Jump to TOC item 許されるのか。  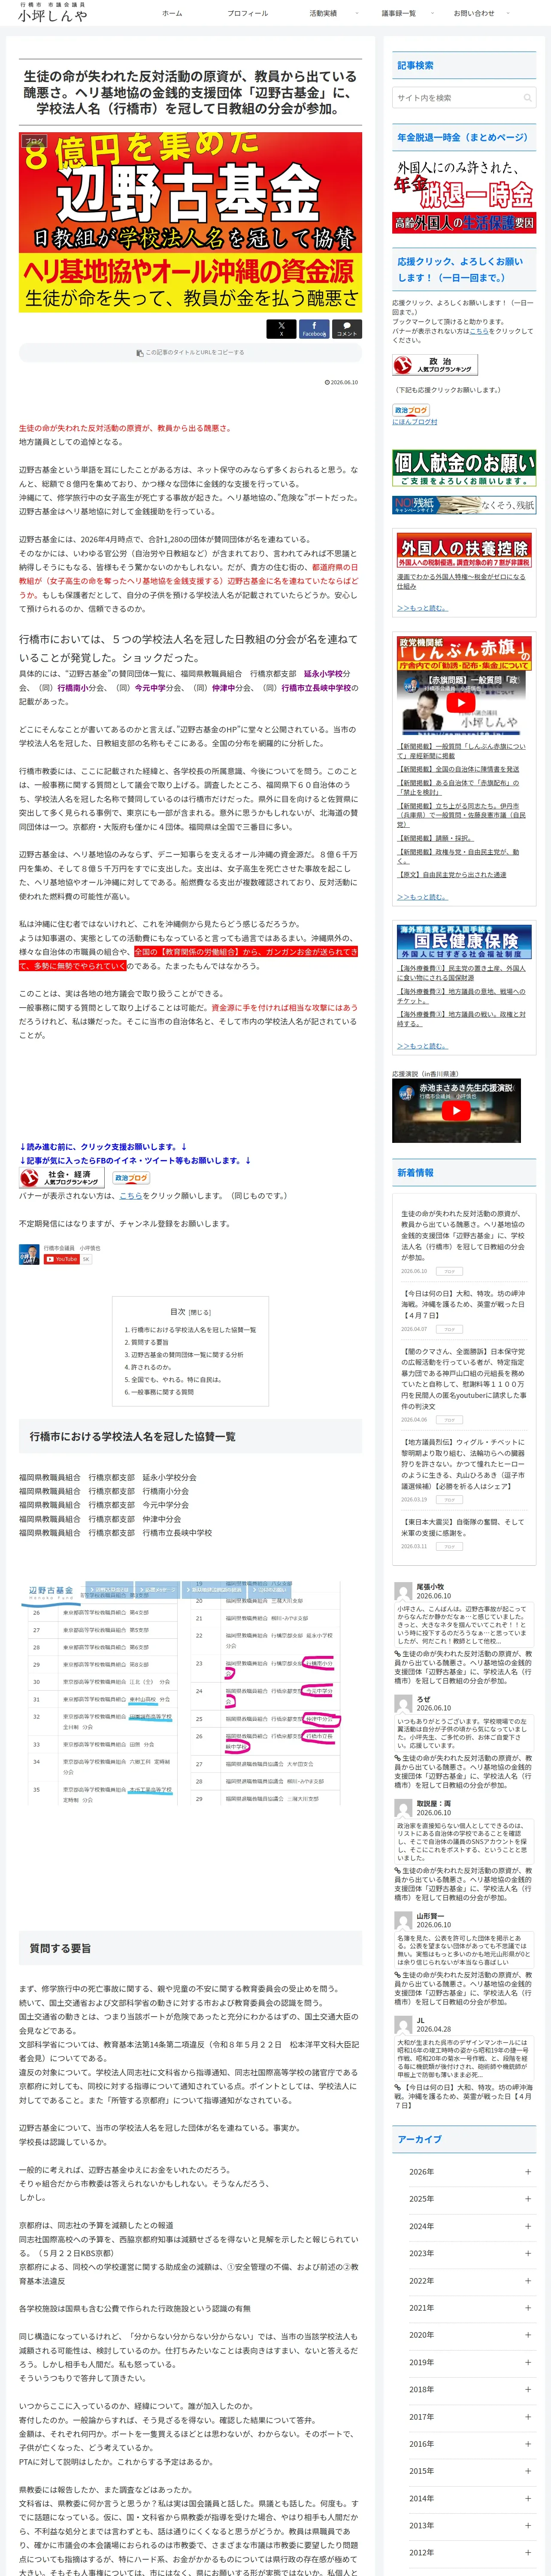coord(151,1367)
